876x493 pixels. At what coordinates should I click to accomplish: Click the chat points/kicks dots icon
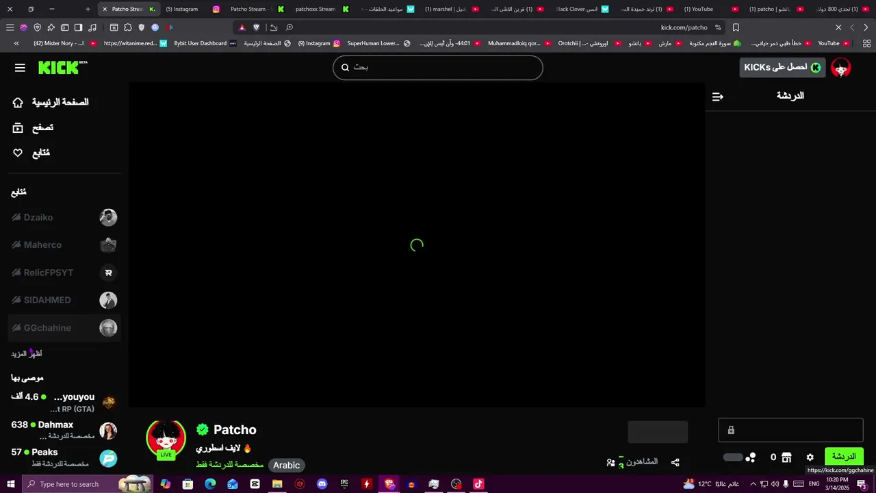[751, 457]
